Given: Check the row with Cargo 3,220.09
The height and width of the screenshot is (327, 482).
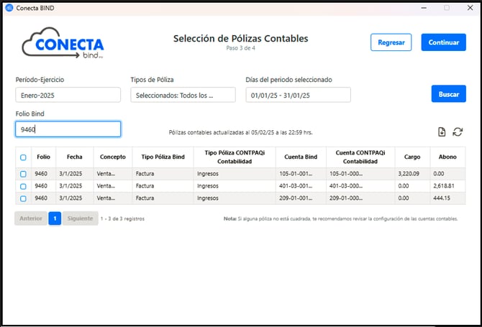Looking at the screenshot, I should tap(23, 174).
